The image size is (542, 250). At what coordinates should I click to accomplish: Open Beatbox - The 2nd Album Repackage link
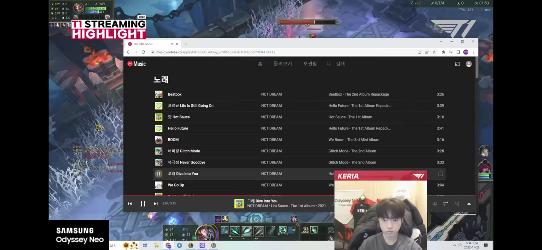point(359,94)
